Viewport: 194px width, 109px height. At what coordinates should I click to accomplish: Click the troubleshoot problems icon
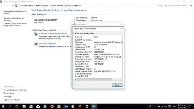[36, 44]
